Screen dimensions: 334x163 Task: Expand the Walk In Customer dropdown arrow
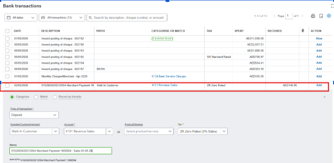(x=55, y=131)
